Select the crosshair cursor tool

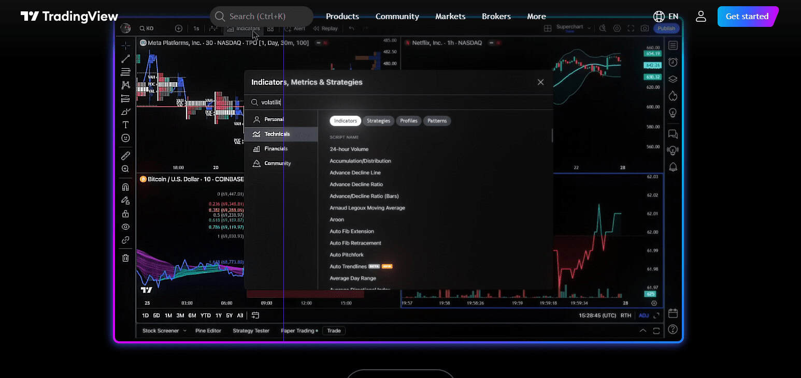[125, 46]
